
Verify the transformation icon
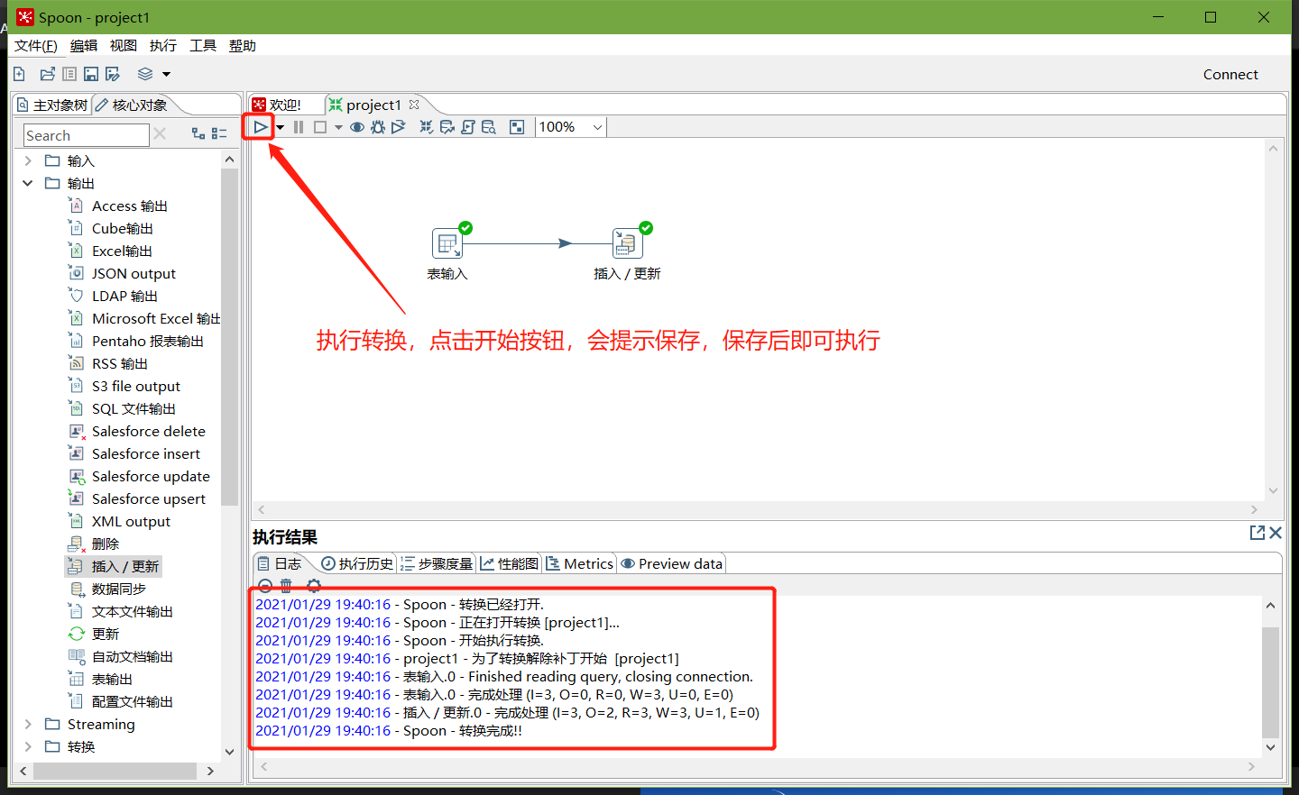(427, 127)
